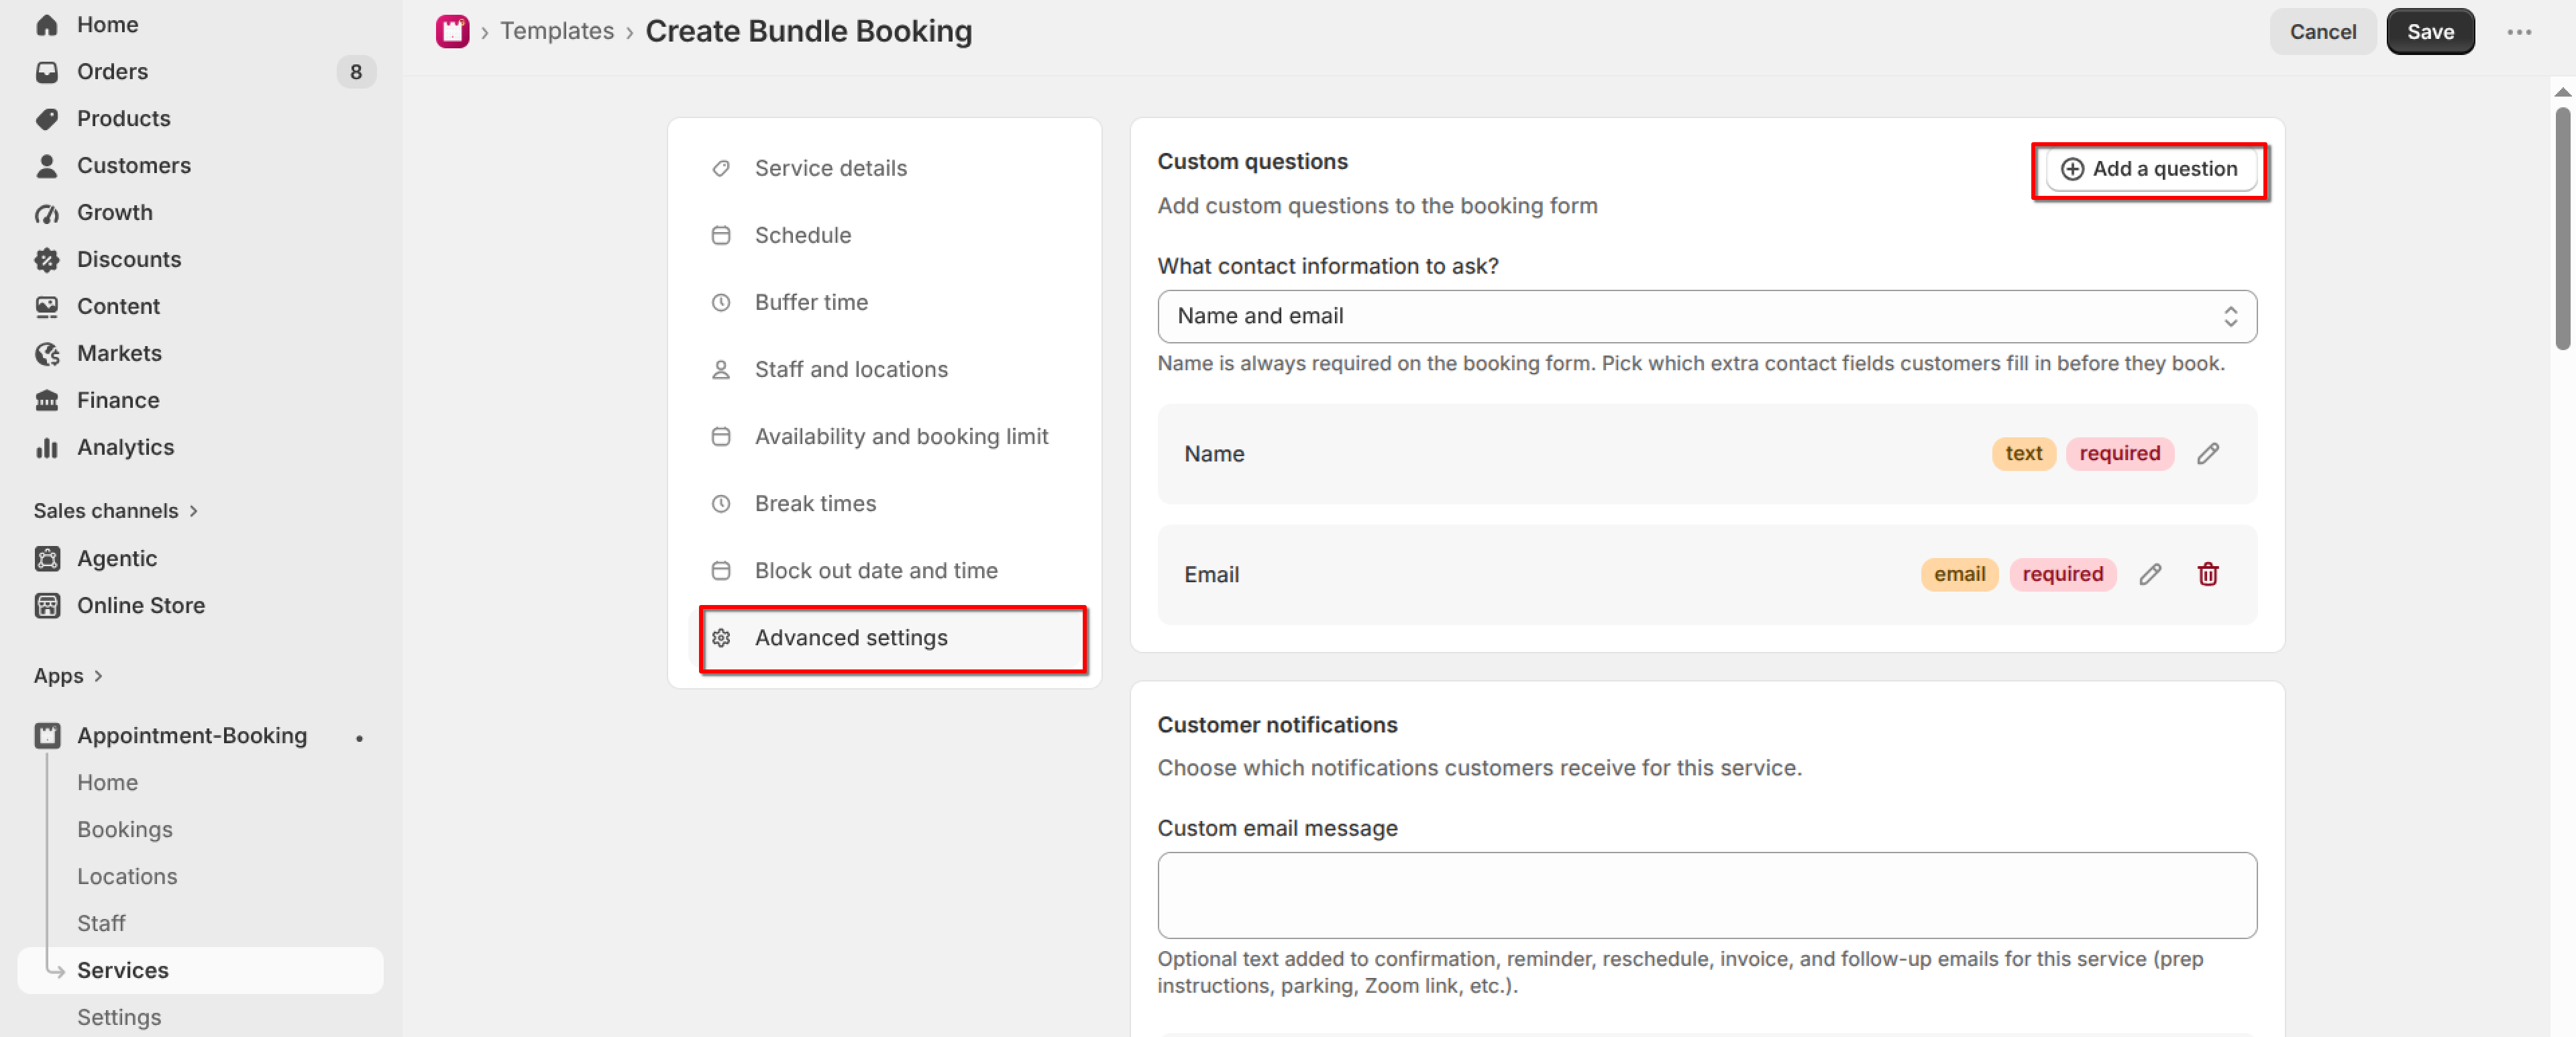The height and width of the screenshot is (1037, 2576).
Task: Click the Finance bank icon
Action: (x=47, y=401)
